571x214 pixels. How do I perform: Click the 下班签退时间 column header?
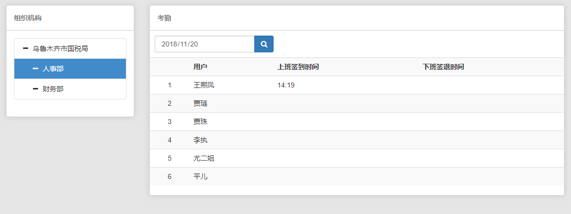[x=443, y=67]
